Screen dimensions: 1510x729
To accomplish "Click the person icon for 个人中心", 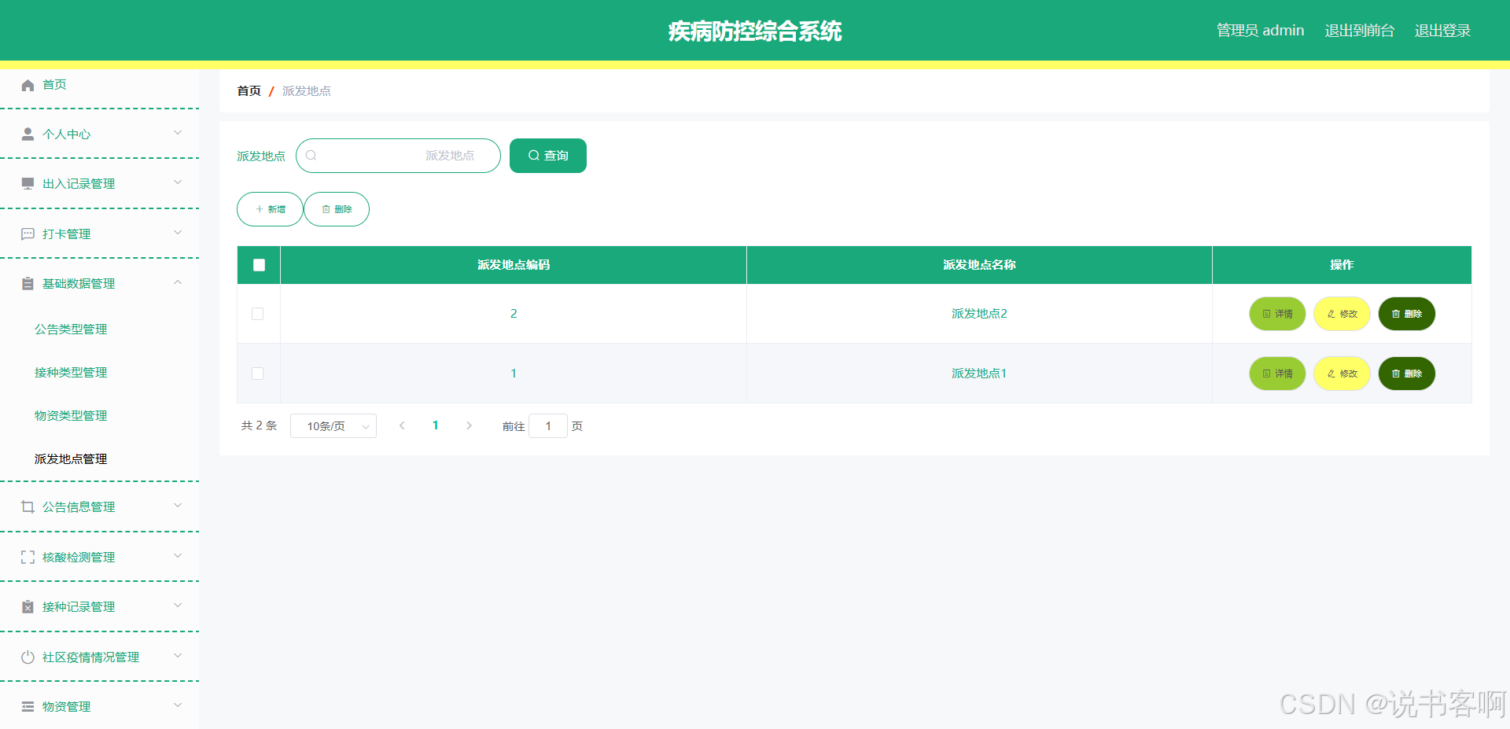I will coord(28,134).
